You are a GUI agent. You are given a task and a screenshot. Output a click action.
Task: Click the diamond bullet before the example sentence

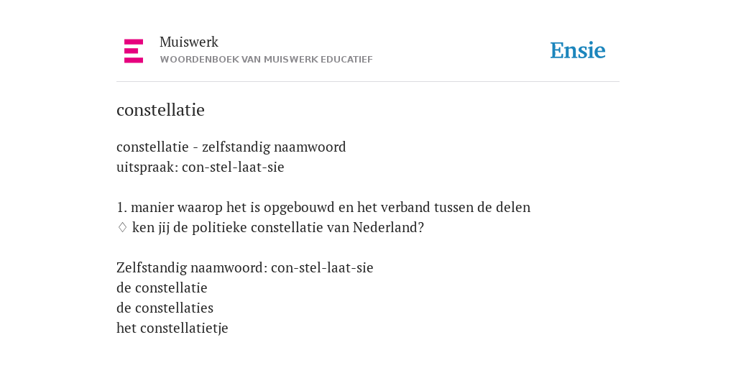click(x=122, y=228)
